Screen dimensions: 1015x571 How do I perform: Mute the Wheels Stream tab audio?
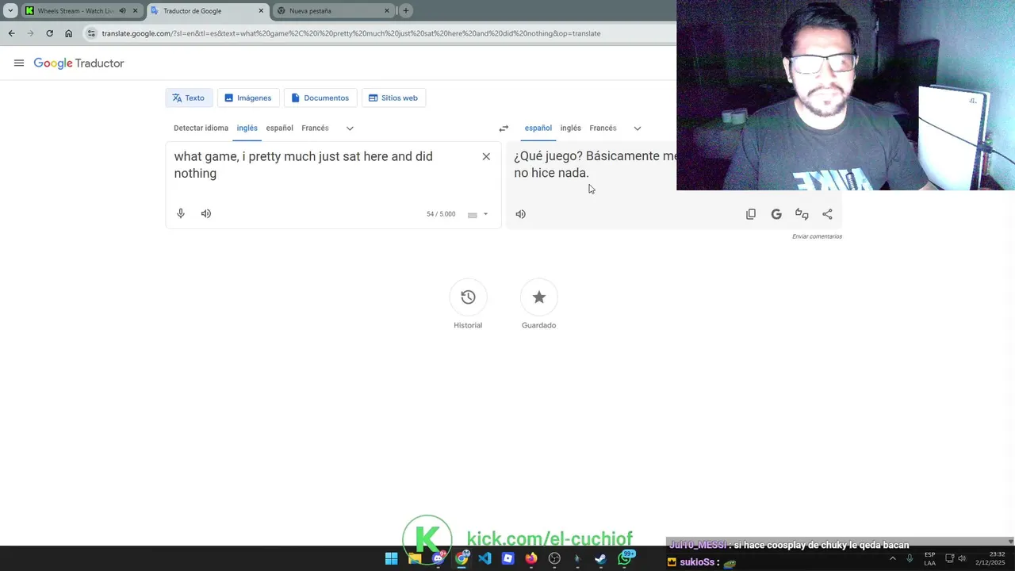click(122, 11)
